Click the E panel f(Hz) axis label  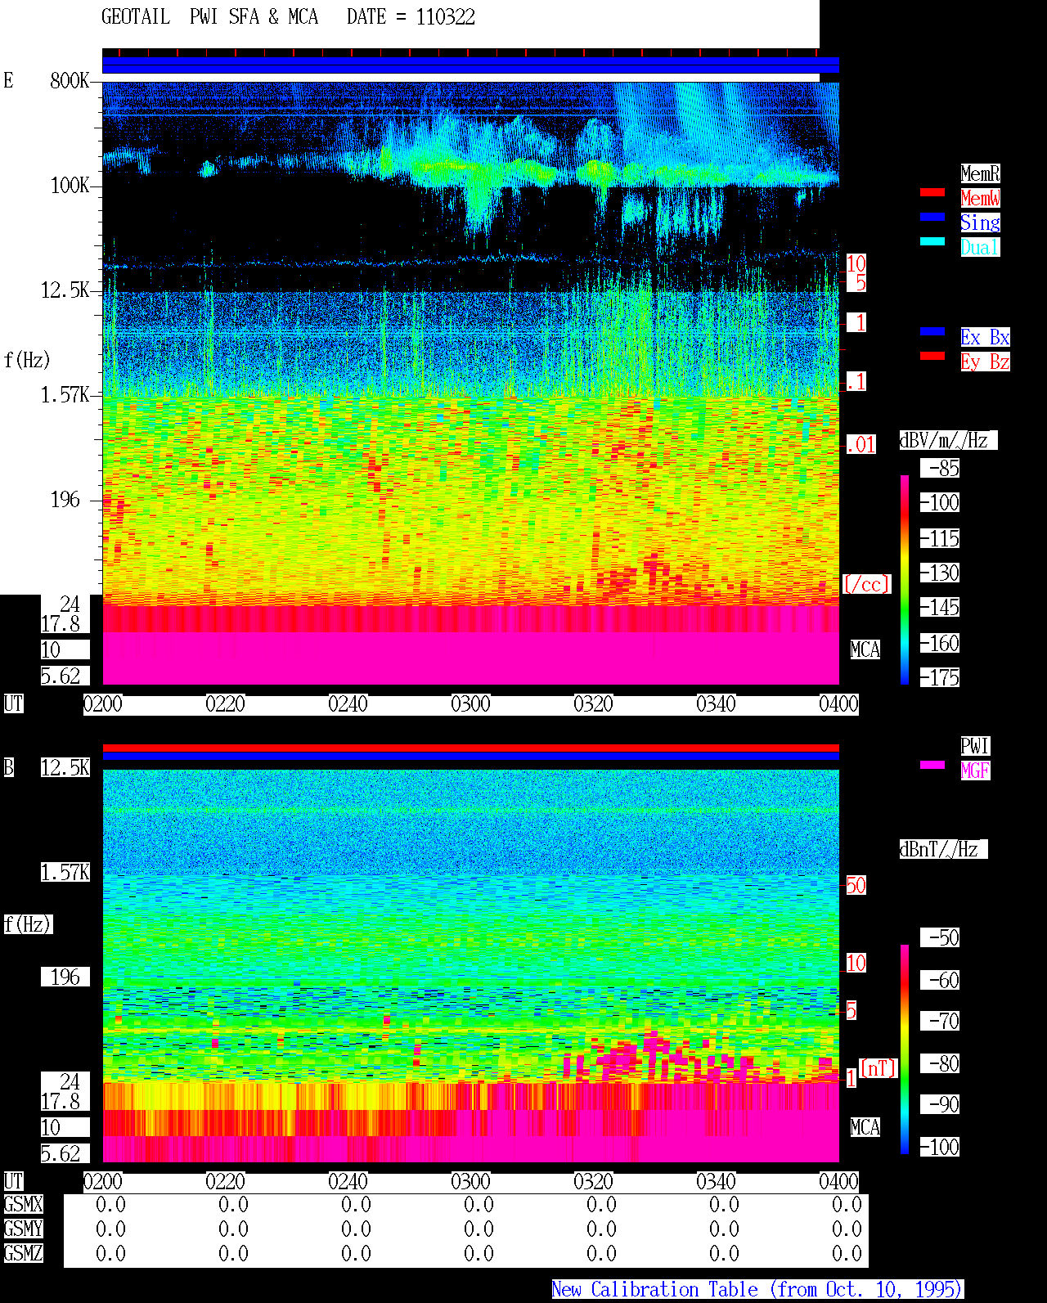coord(27,360)
